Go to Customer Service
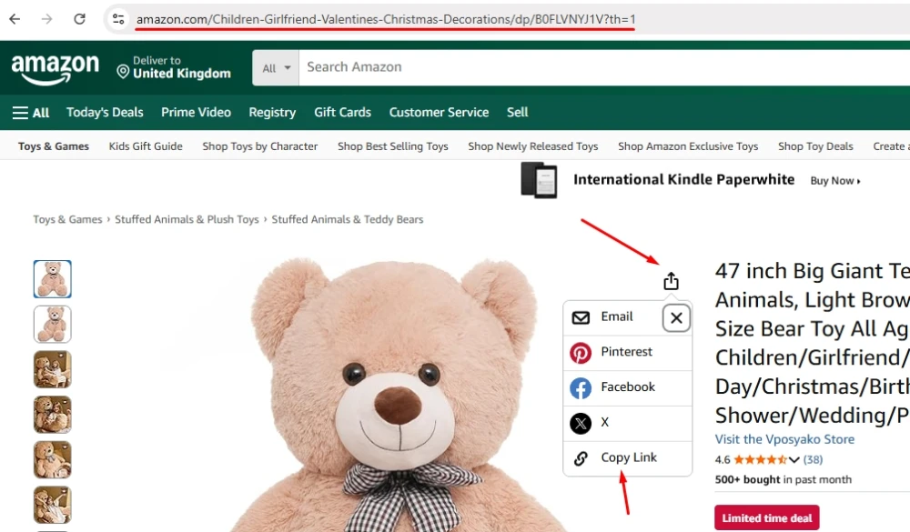Viewport: 910px width, 532px height. coord(439,112)
